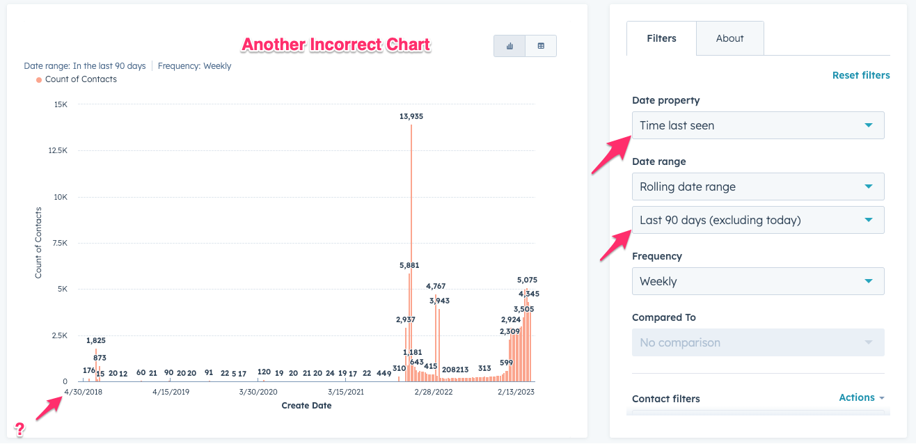Image resolution: width=916 pixels, height=444 pixels.
Task: Select the Filters tab
Action: click(661, 38)
